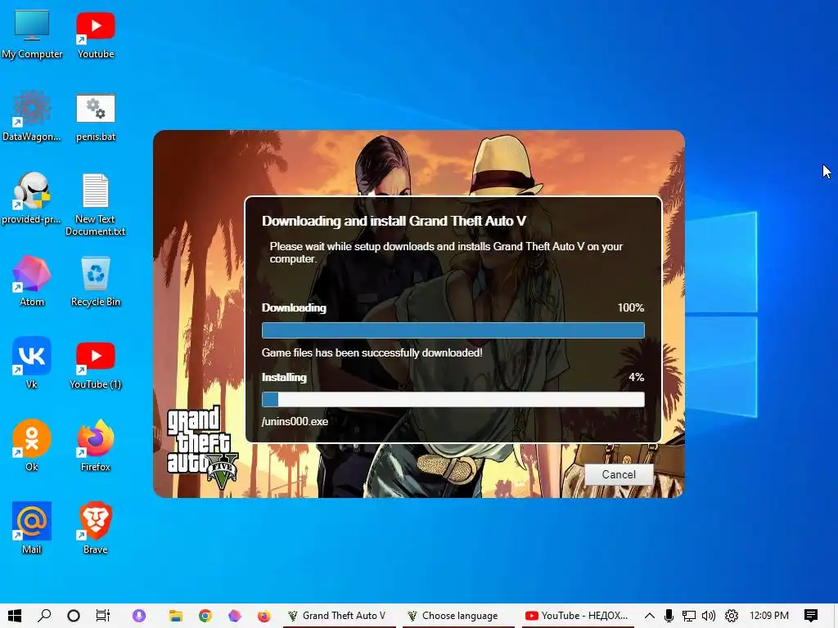Select the Recycle Bin icon
The image size is (838, 628).
click(x=96, y=281)
